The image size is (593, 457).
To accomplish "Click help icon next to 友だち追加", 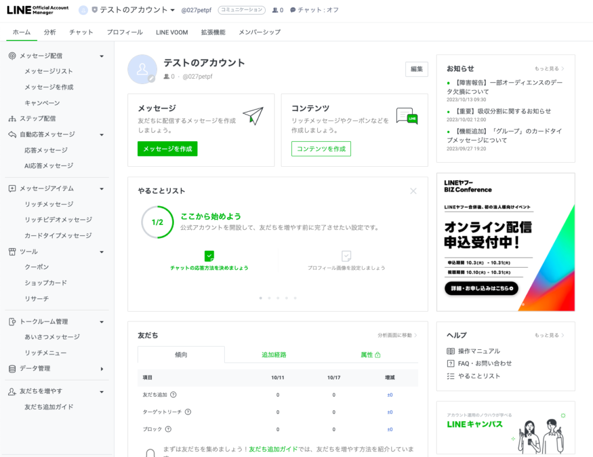I will (173, 394).
